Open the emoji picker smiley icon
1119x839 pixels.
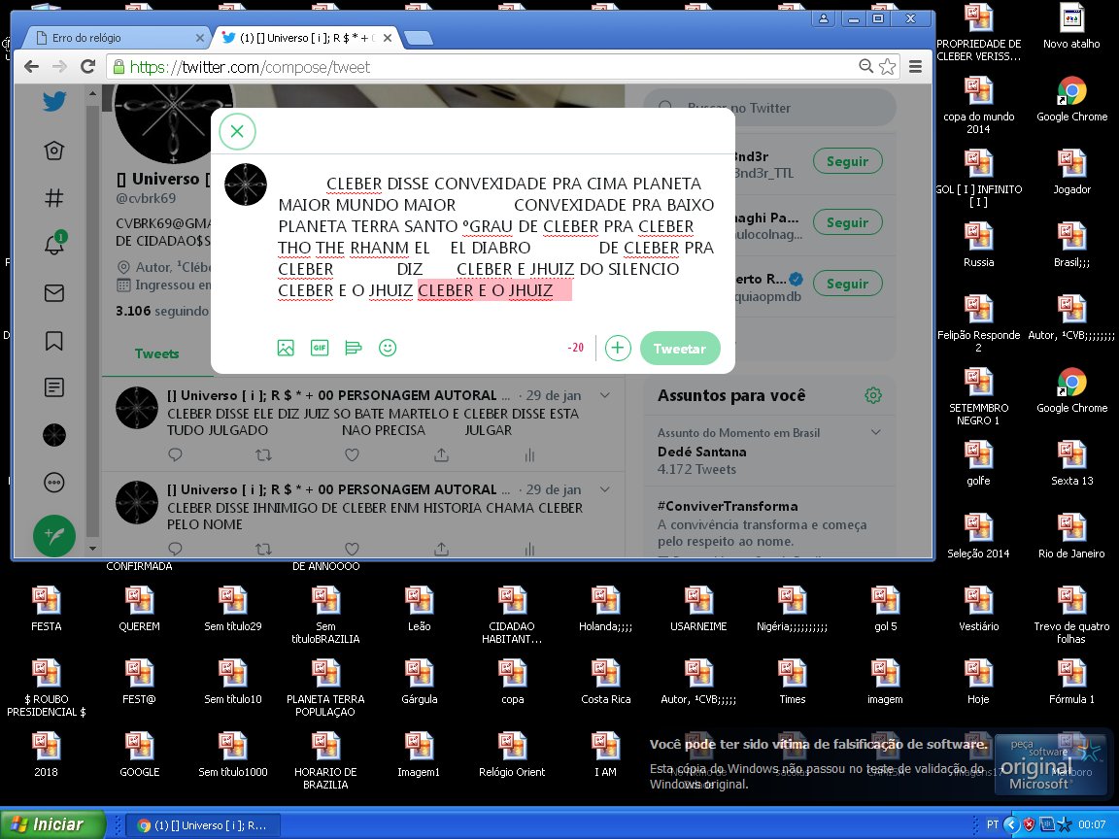tap(388, 347)
